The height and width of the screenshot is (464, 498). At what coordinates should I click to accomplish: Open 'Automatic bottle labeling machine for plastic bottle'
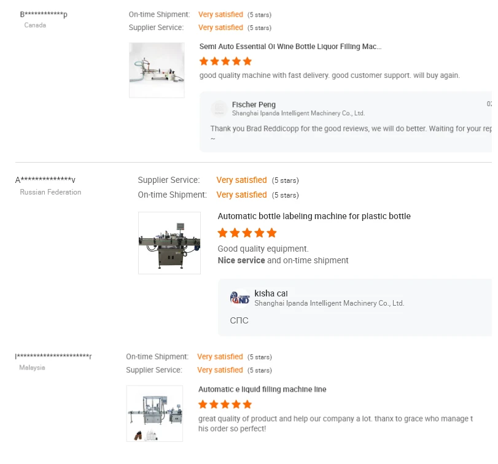pyautogui.click(x=314, y=217)
